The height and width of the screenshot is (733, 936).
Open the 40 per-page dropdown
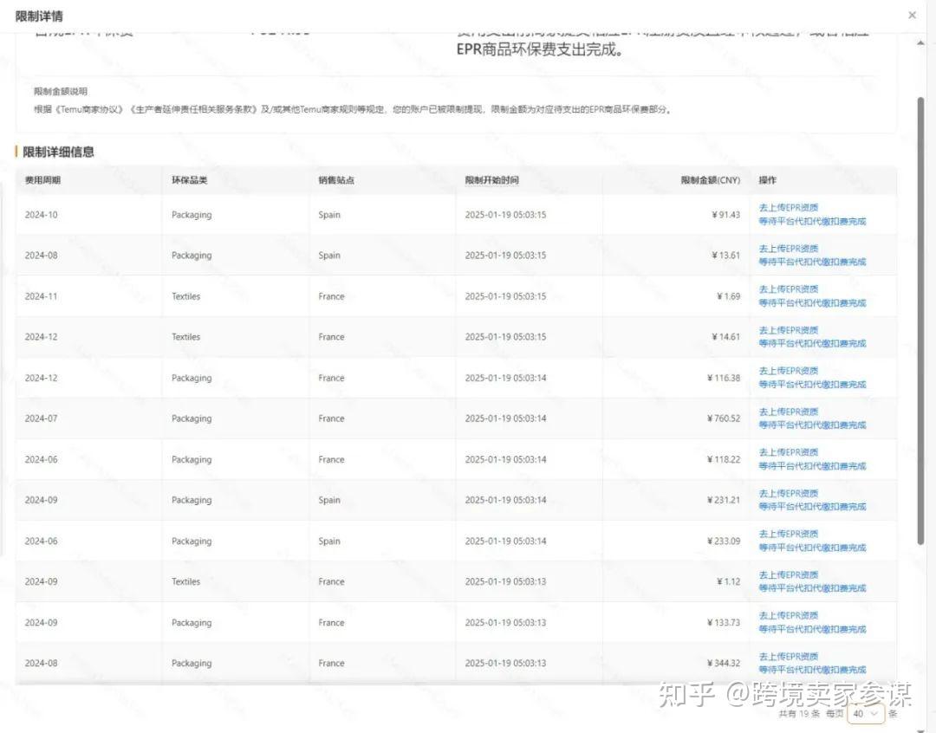(x=866, y=713)
